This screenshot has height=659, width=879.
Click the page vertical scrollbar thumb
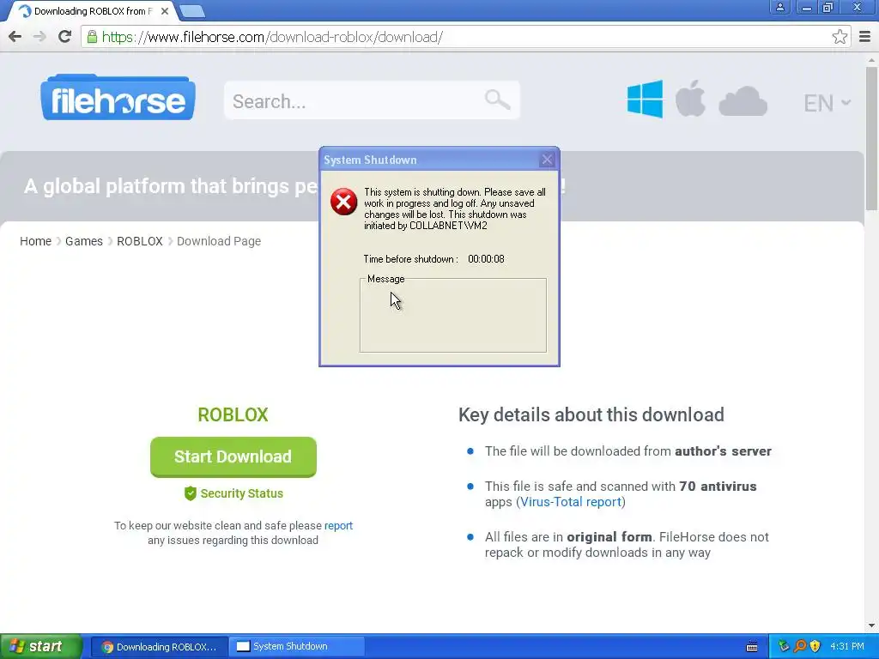pos(872,137)
